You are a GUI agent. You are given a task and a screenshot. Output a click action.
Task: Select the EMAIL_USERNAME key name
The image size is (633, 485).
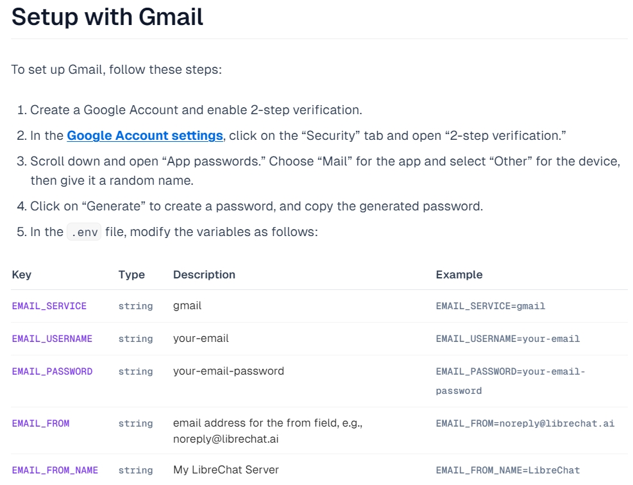(x=52, y=339)
